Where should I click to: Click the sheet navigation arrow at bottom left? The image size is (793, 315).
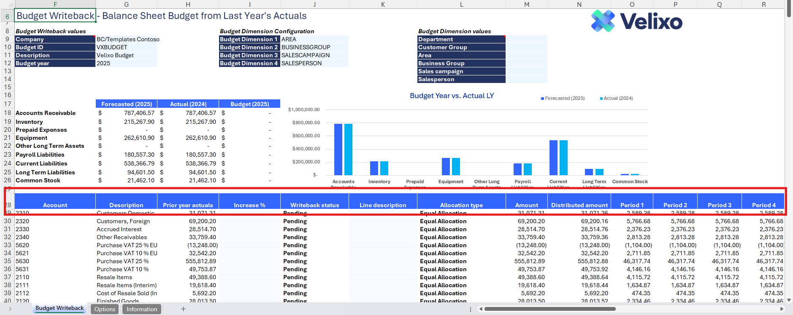click(x=10, y=309)
